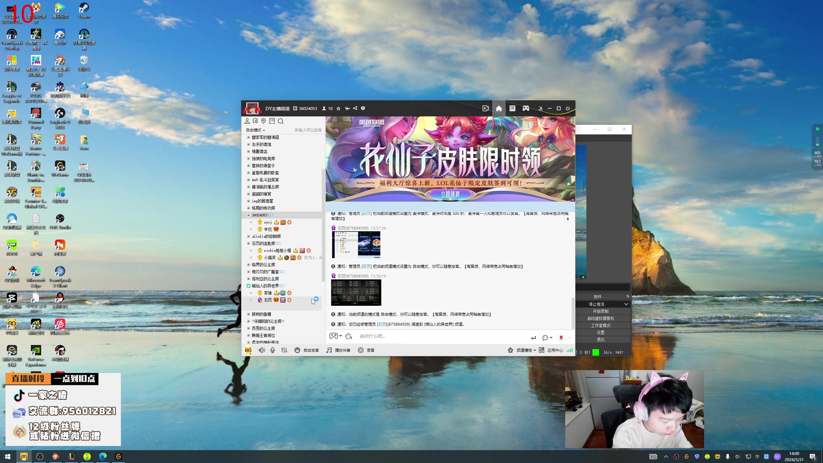Viewport: 823px width, 463px height.
Task: Open the League of Legends desktop shortcut
Action: coord(12,92)
